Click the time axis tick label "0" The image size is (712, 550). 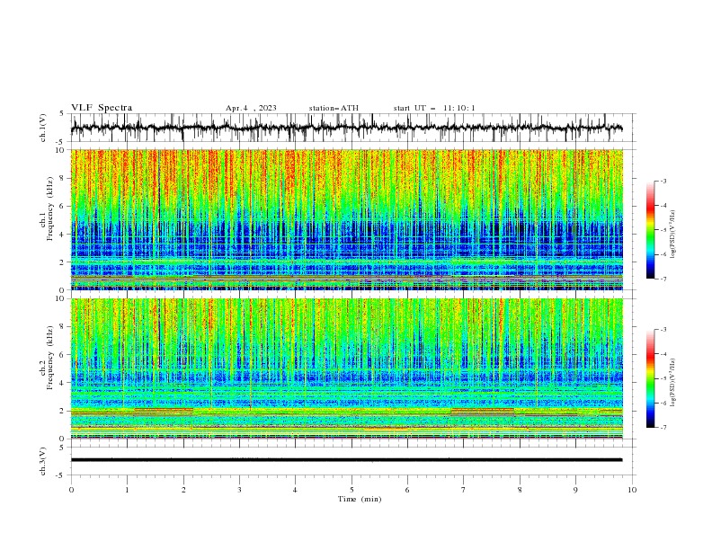point(71,490)
